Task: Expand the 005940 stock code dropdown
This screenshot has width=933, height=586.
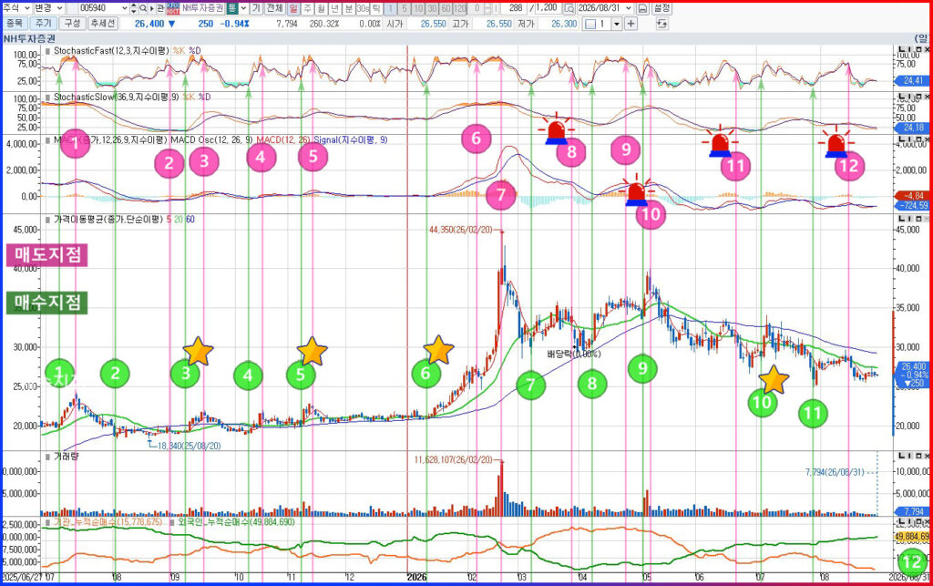Action: coord(124,8)
